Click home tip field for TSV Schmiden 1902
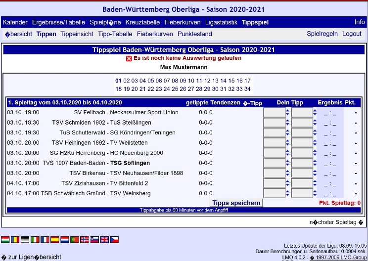This screenshot has height=261, width=368. coord(274,123)
